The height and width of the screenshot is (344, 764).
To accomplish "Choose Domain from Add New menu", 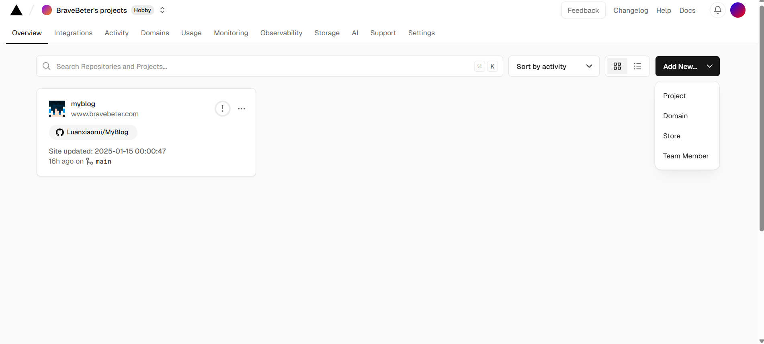I will coord(687,116).
